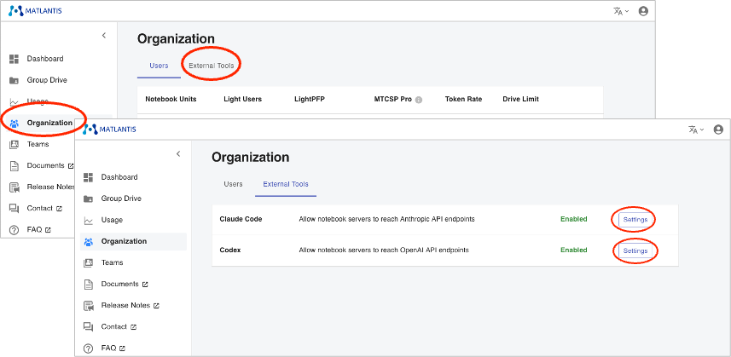Click Release Notes icon in the front window
This screenshot has height=357, width=731.
(x=88, y=306)
